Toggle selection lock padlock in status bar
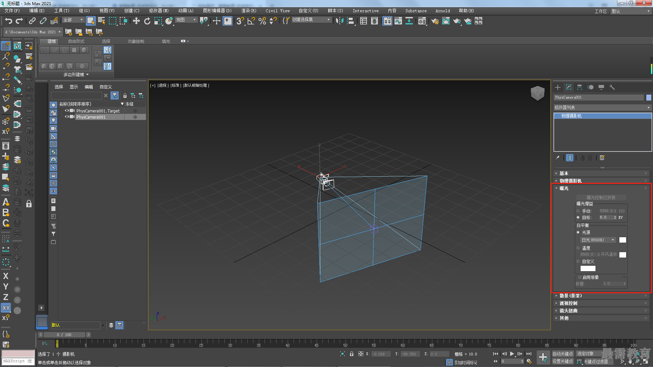Screen dimensions: 653x367 tap(352, 354)
